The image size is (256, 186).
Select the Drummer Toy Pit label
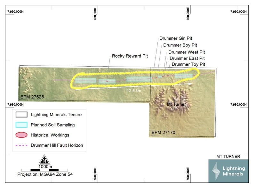pyautogui.click(x=188, y=64)
